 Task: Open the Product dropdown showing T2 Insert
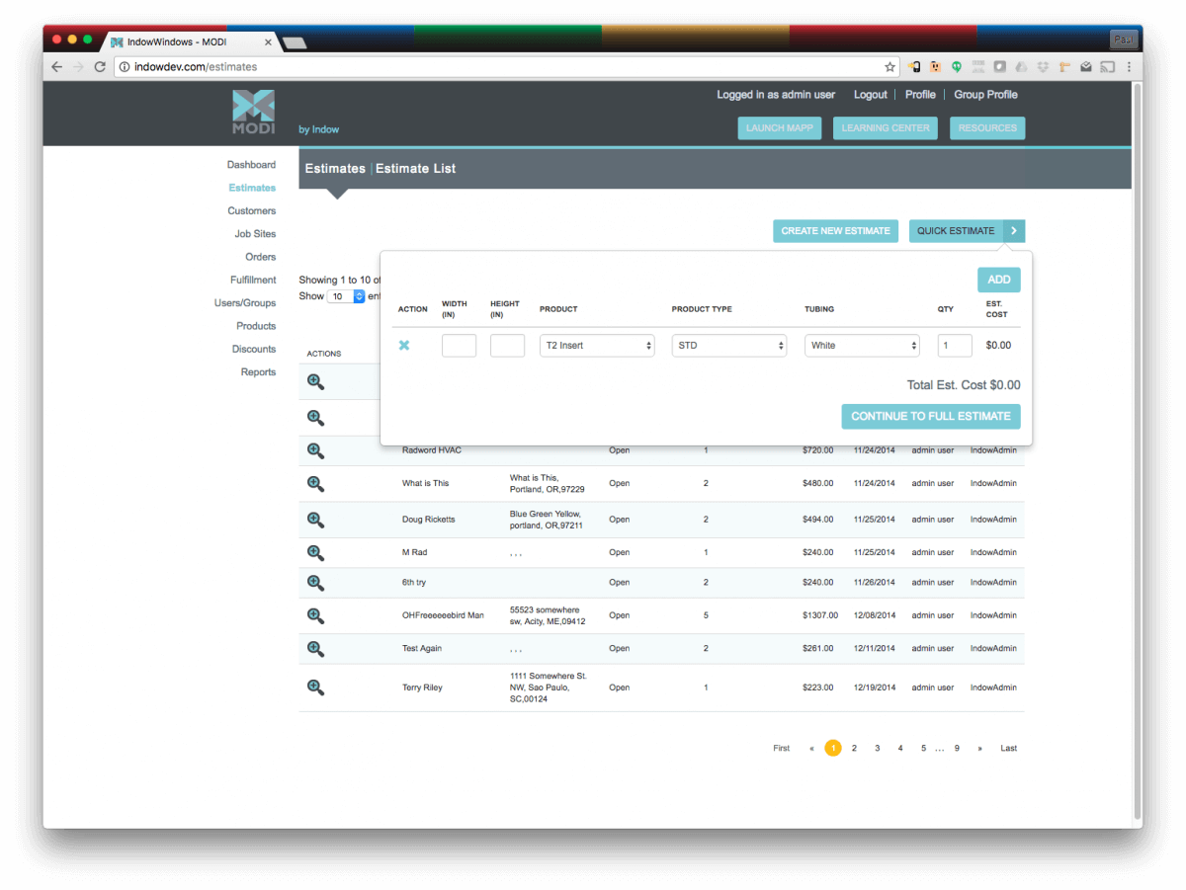point(597,346)
